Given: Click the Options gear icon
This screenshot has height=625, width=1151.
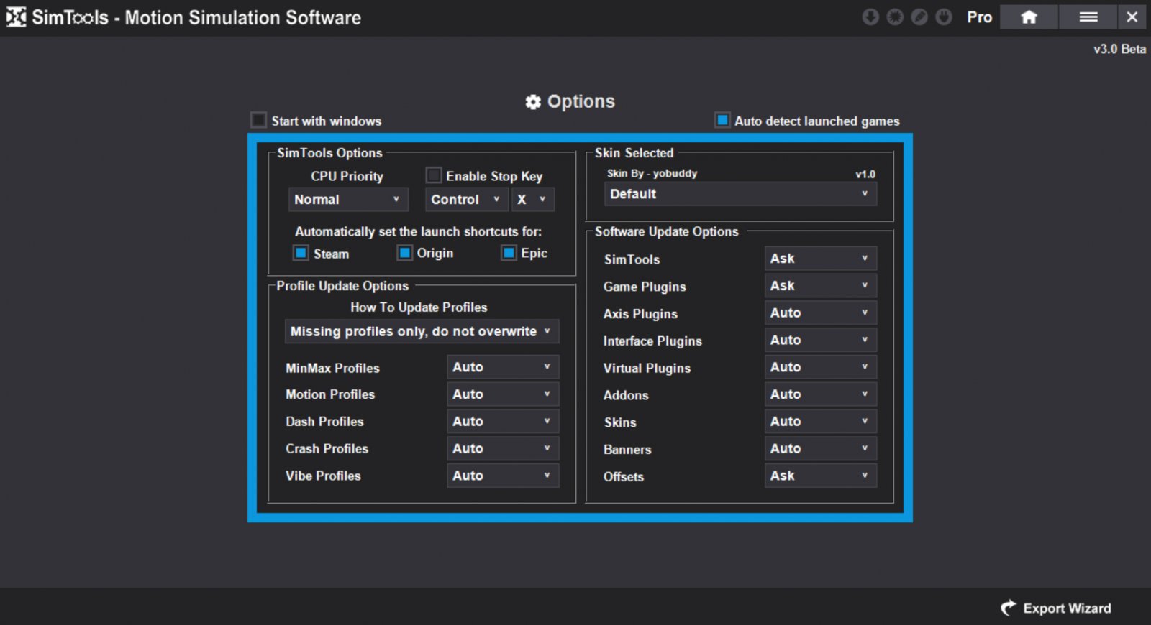Looking at the screenshot, I should click(533, 102).
